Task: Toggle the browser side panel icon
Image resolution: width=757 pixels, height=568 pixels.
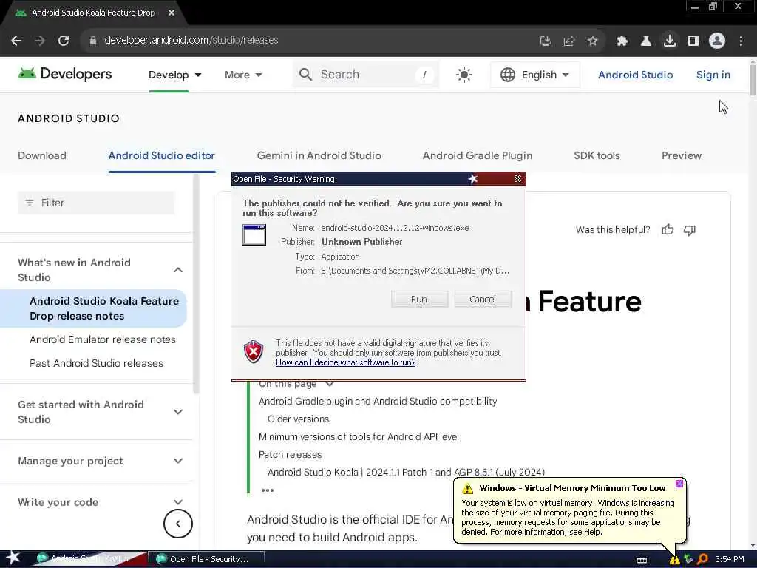Action: tap(693, 41)
